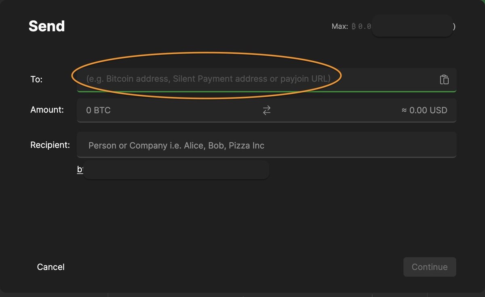Click the Cancel button
This screenshot has width=485, height=297.
click(51, 267)
